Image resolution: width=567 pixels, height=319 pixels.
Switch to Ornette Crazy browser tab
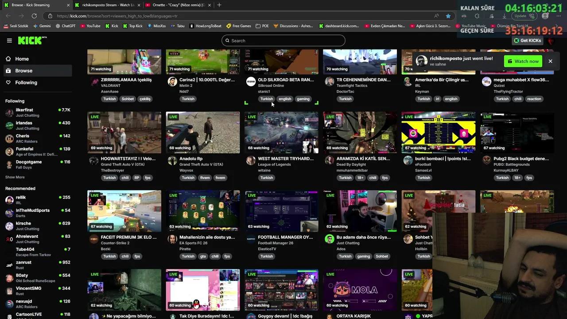click(179, 5)
